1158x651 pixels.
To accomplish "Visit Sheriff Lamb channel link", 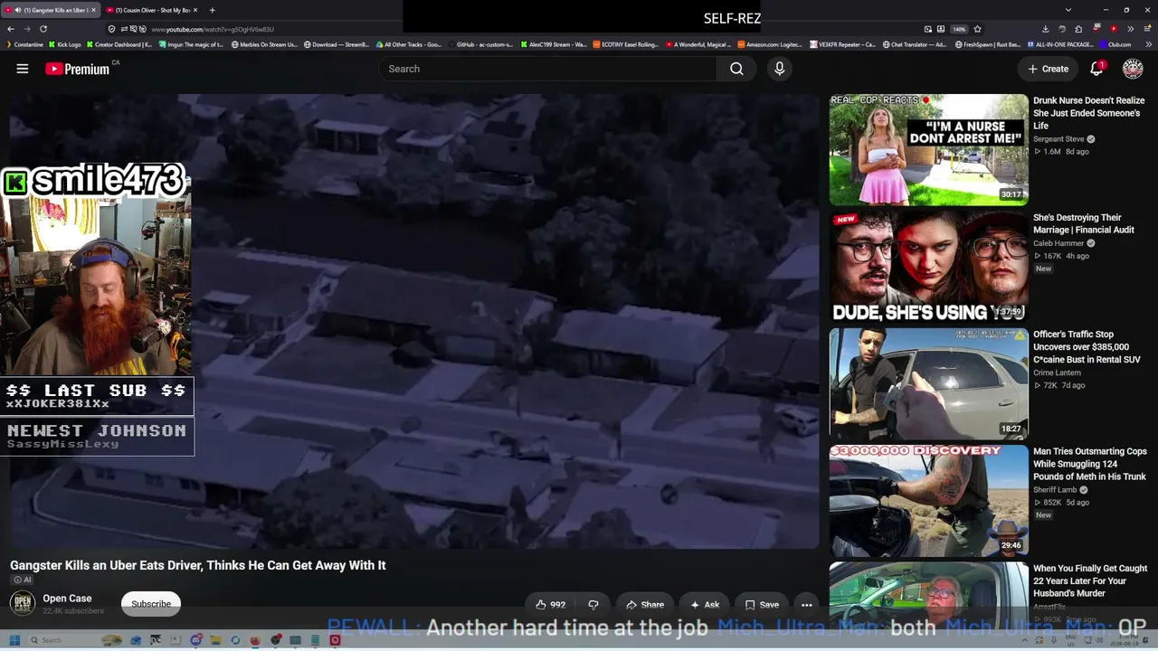I will [x=1055, y=490].
